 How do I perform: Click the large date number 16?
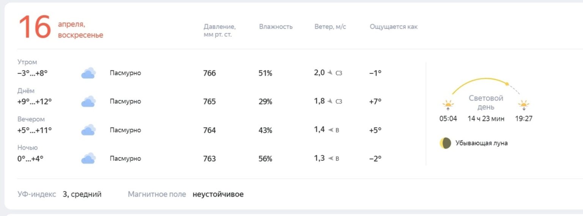click(35, 27)
